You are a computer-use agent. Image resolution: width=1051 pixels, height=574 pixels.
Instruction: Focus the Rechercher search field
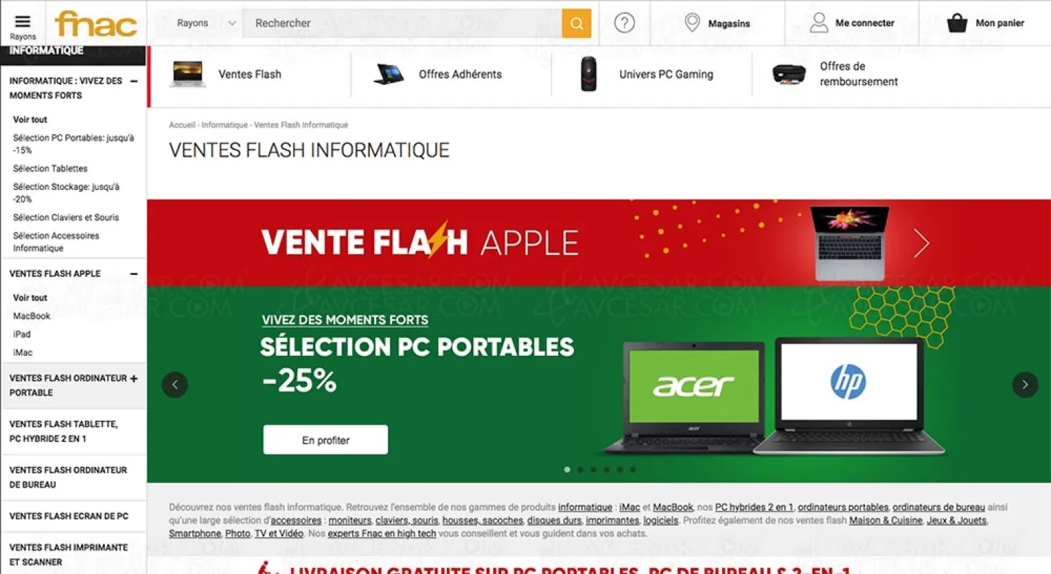tap(402, 23)
